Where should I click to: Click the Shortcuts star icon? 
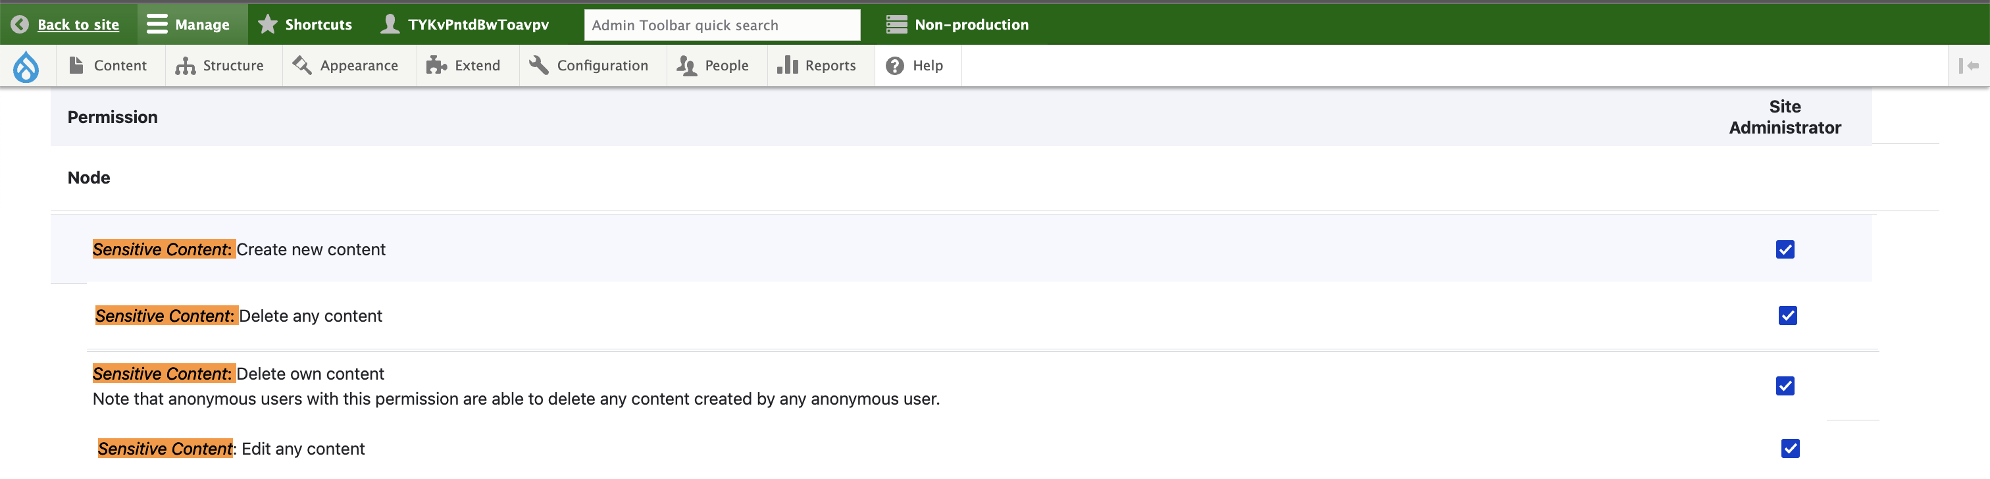pos(267,25)
